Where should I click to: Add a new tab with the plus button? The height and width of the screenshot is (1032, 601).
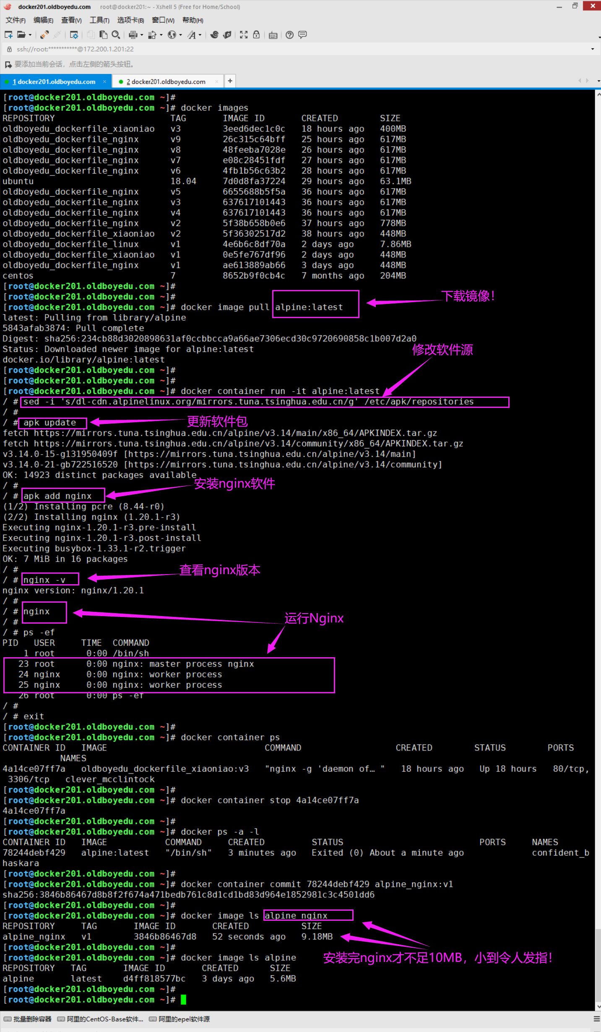point(230,81)
